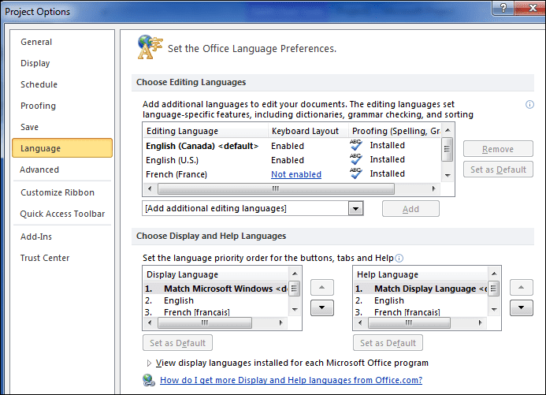This screenshot has width=546, height=395.
Task: Click the globe icon next to Office.com link
Action: pyautogui.click(x=149, y=380)
